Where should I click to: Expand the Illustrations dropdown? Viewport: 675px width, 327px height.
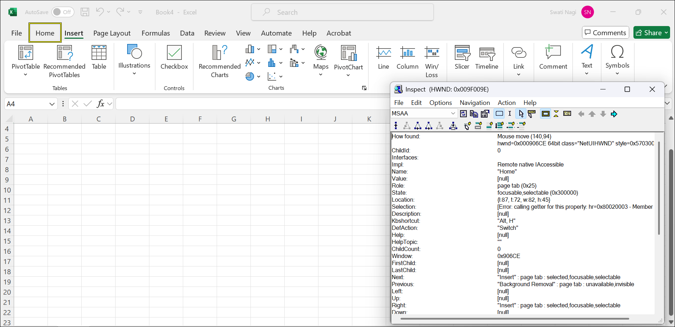tap(134, 60)
